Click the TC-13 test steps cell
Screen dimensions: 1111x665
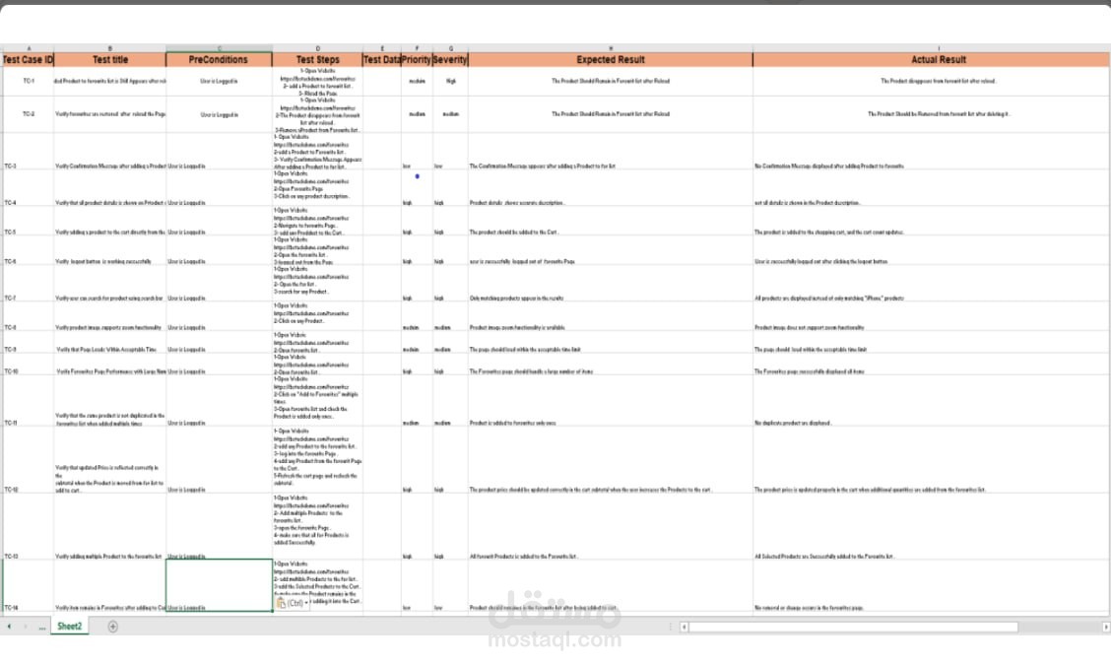[317, 527]
